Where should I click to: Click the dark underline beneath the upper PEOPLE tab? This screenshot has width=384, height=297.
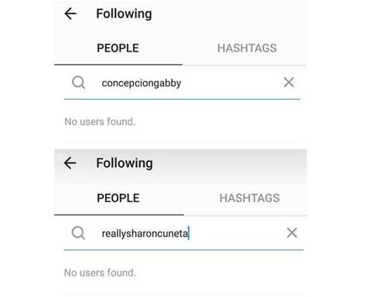(x=118, y=64)
